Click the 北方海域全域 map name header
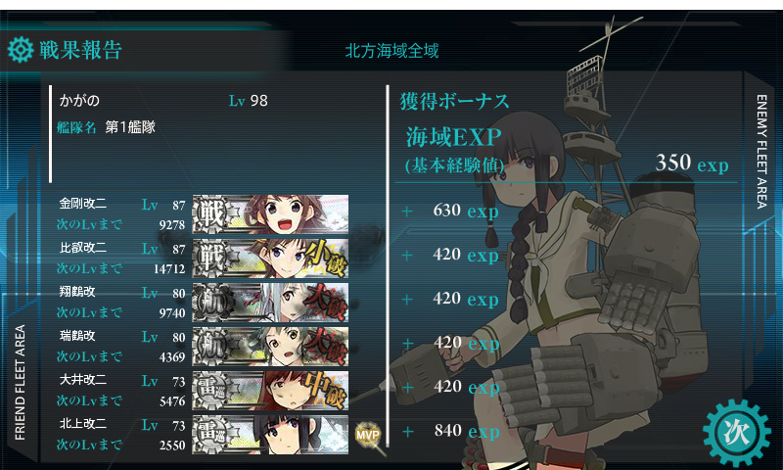Image resolution: width=783 pixels, height=470 pixels. 392,51
